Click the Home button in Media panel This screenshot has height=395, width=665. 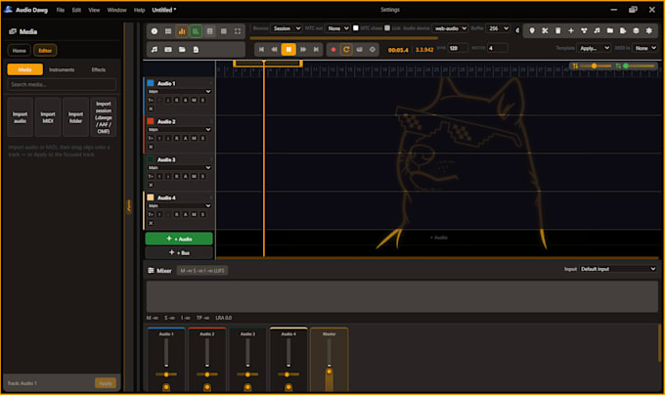tap(20, 51)
